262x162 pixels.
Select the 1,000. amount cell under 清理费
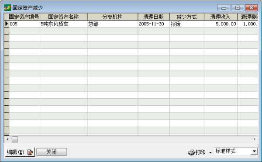pyautogui.click(x=248, y=24)
